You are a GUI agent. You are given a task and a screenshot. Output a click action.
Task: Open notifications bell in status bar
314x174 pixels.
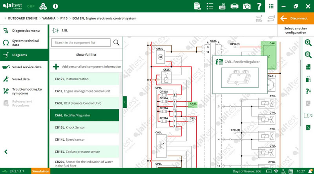(310, 171)
